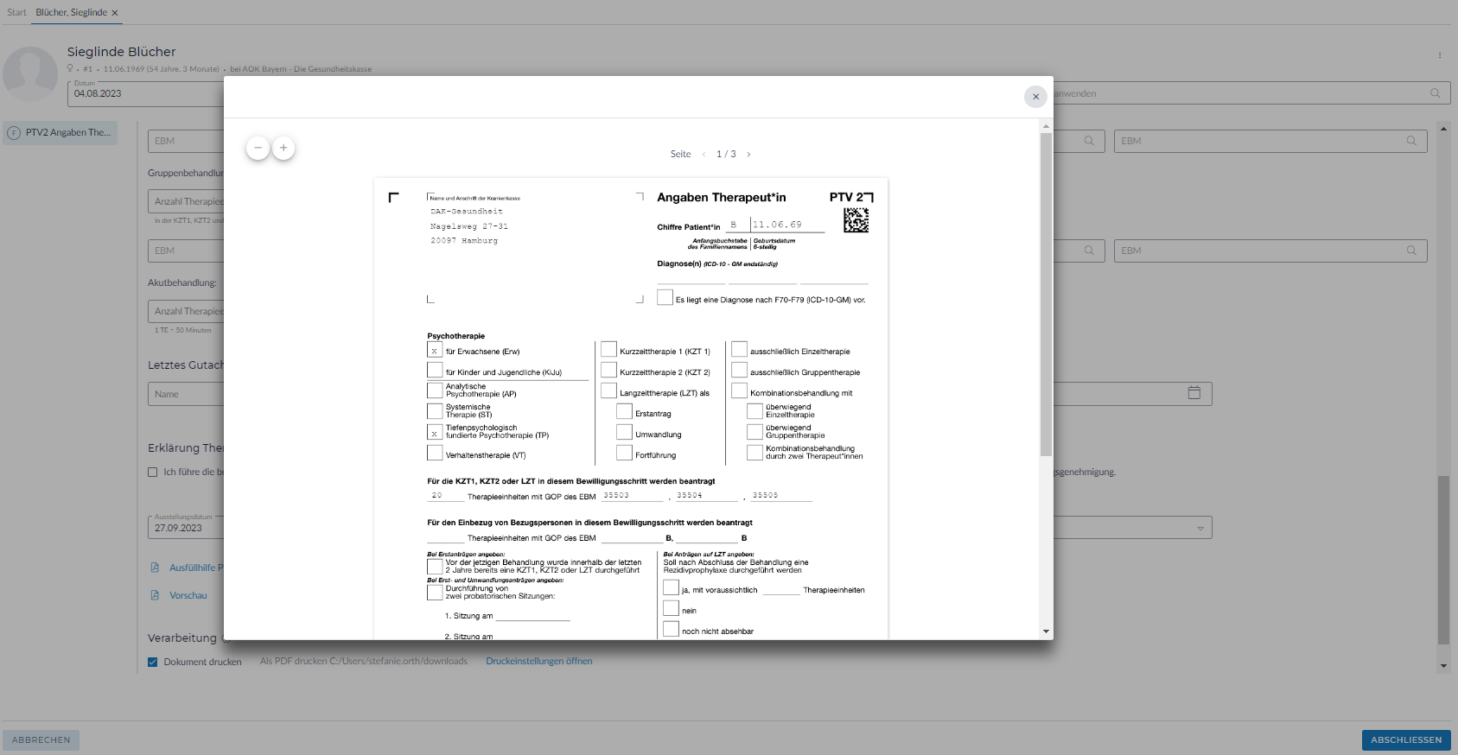Go to next preview page
This screenshot has width=1458, height=755.
[x=748, y=155]
